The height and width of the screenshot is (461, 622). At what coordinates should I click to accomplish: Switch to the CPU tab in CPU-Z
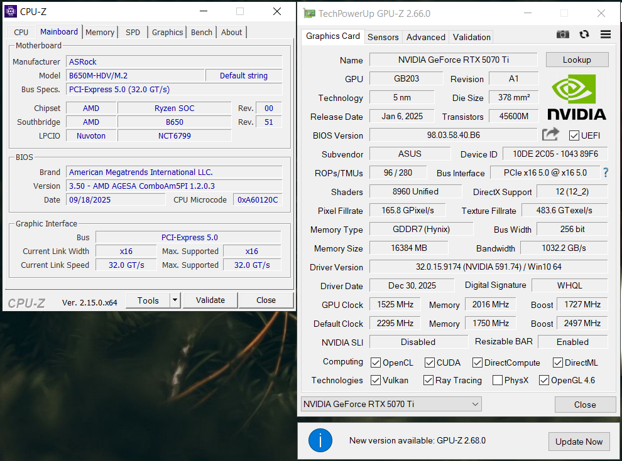pyautogui.click(x=21, y=32)
